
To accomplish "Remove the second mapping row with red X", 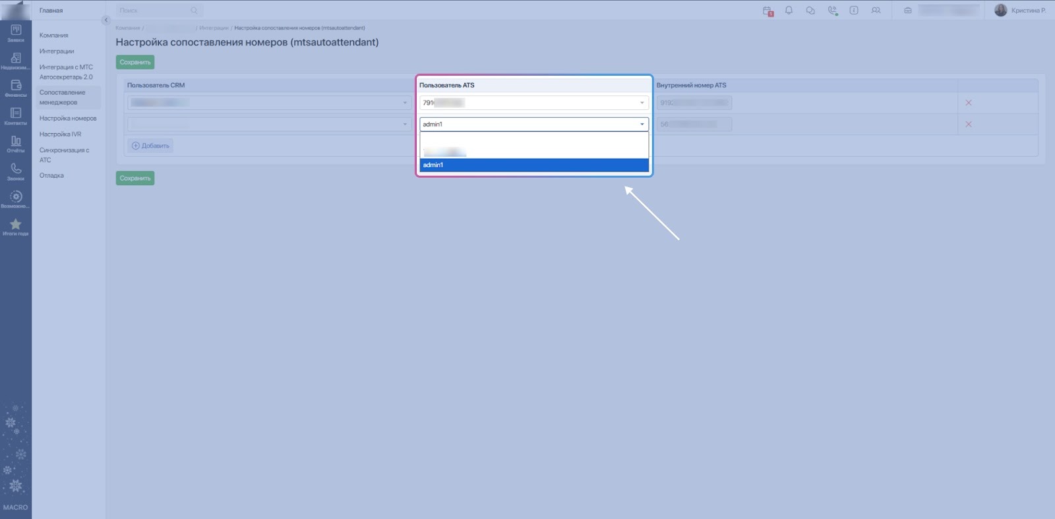I will point(968,124).
